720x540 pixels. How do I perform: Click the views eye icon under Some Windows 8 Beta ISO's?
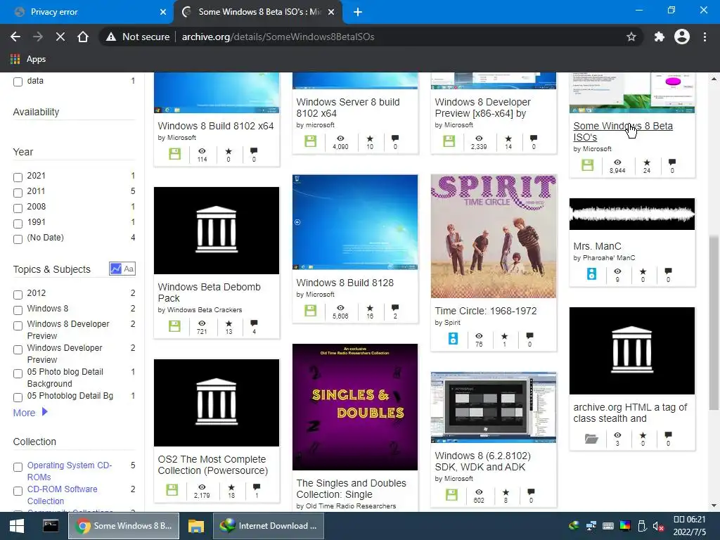click(x=617, y=162)
